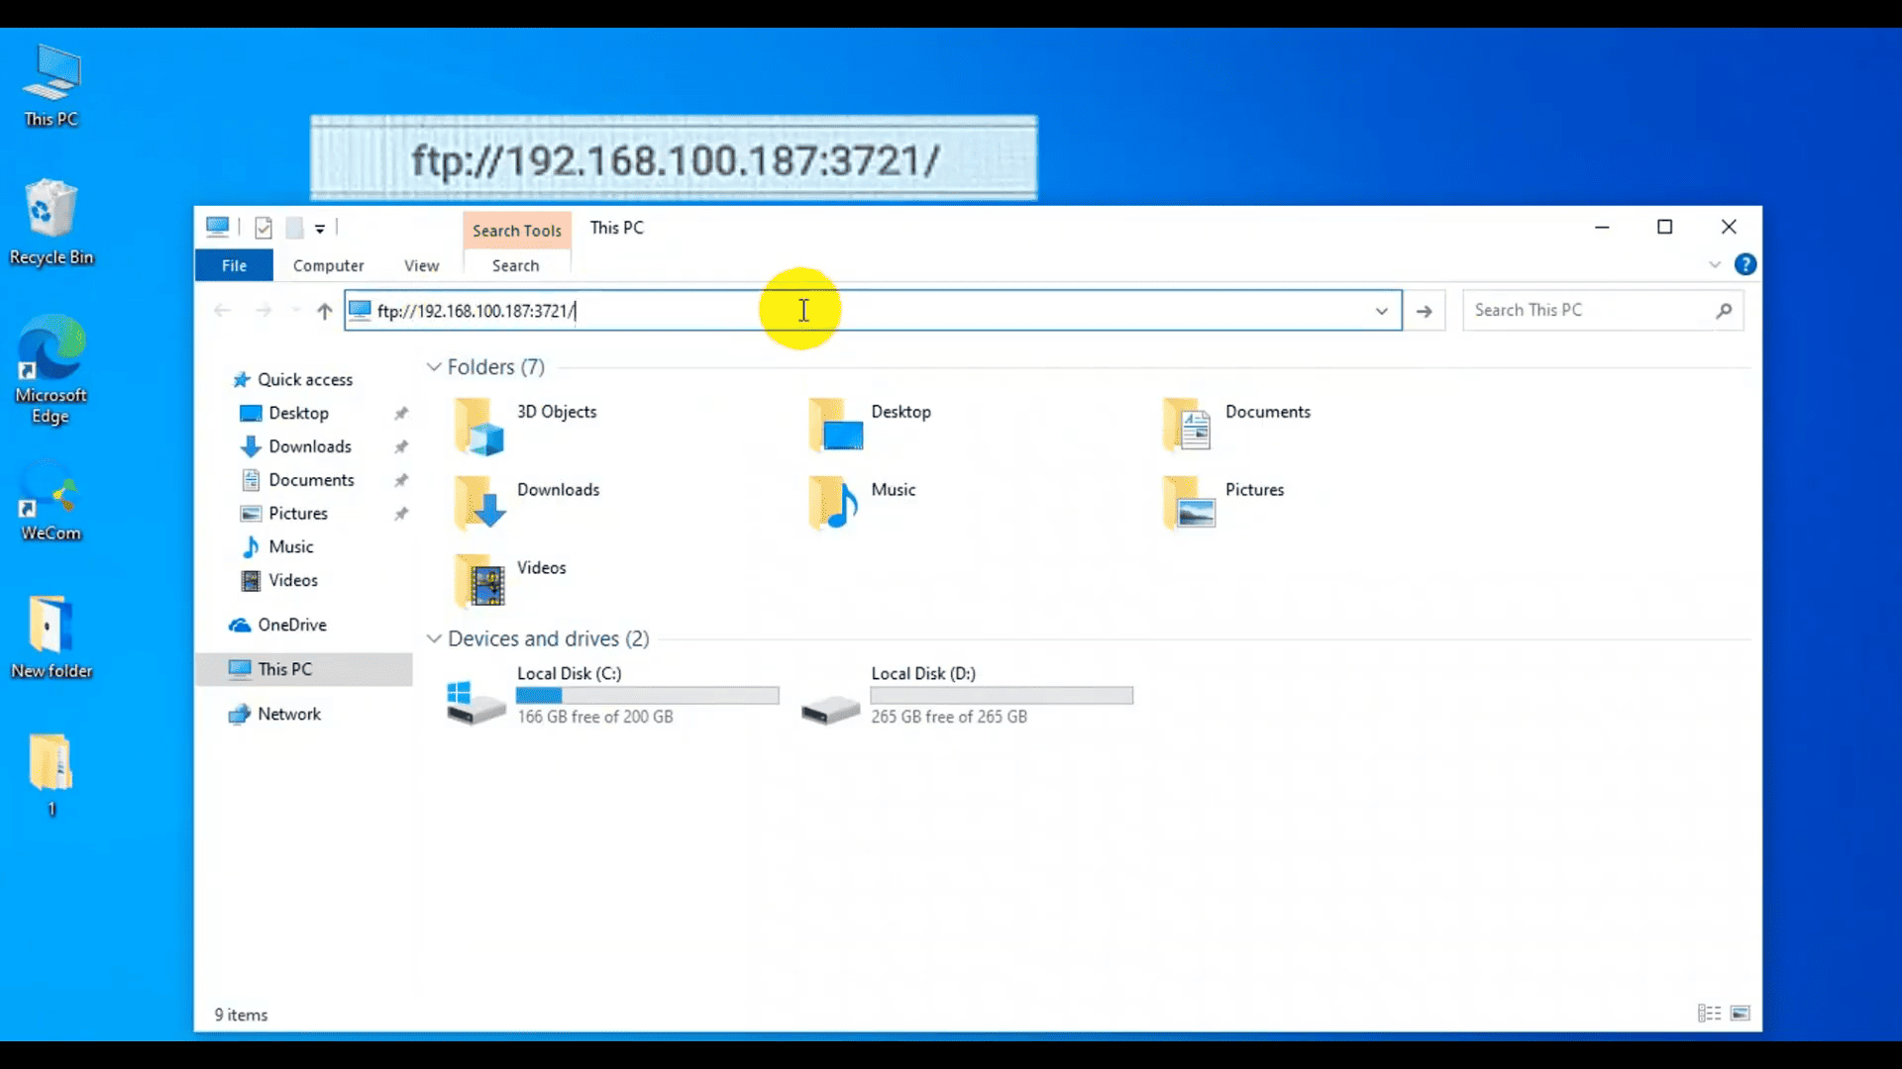Select Documents in Quick access

(x=311, y=480)
